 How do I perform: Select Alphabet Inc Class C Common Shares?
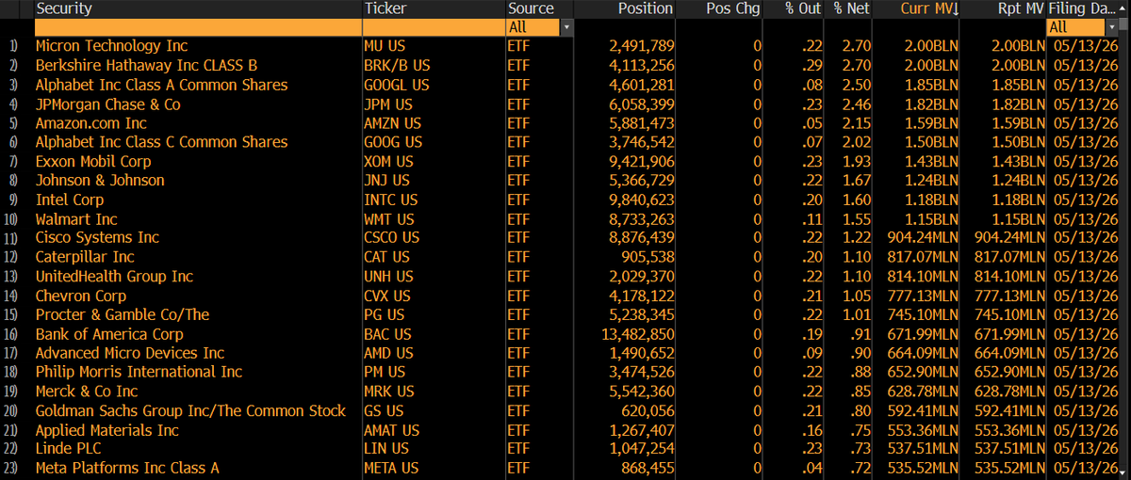[161, 142]
